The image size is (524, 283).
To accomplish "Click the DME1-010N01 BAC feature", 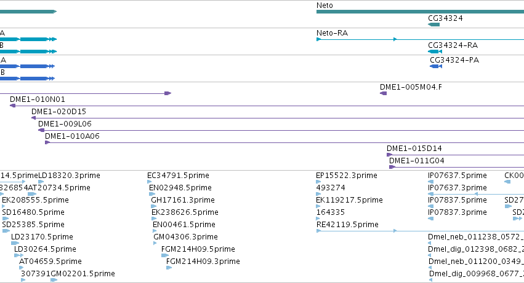I will coord(267,106).
